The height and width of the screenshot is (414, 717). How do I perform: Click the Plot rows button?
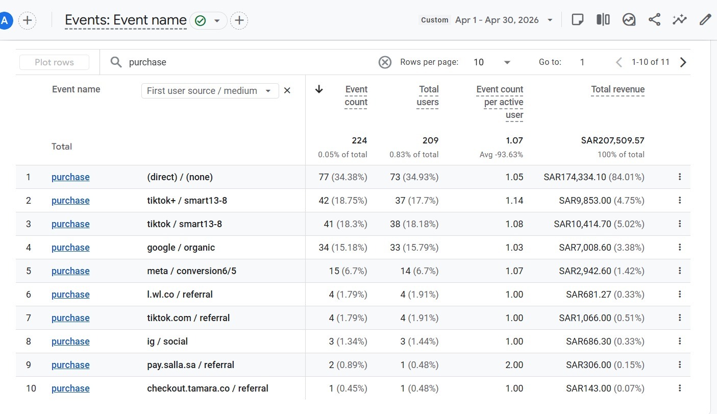click(x=55, y=62)
